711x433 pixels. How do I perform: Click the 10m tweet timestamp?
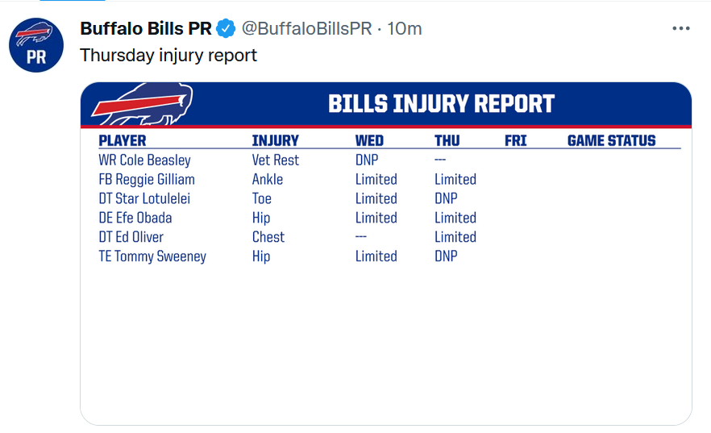[405, 28]
